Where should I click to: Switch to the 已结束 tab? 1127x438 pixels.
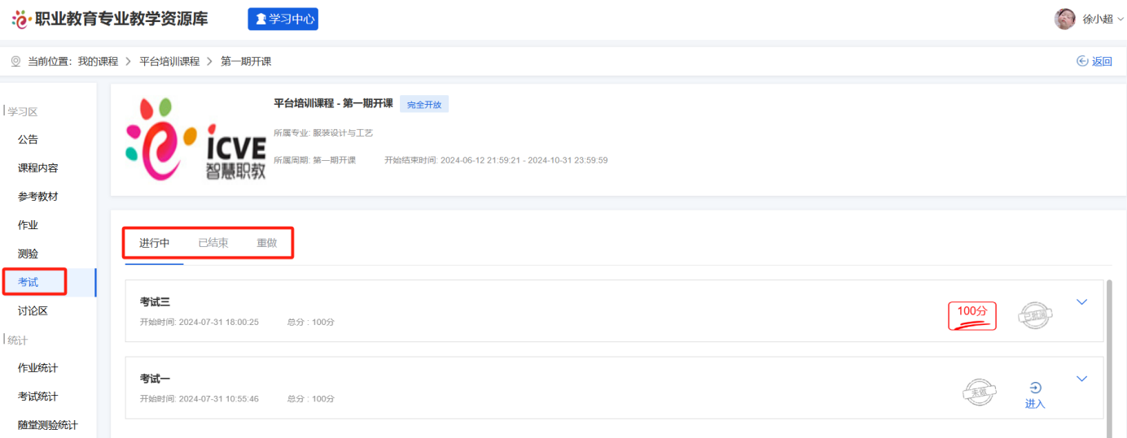(x=213, y=243)
